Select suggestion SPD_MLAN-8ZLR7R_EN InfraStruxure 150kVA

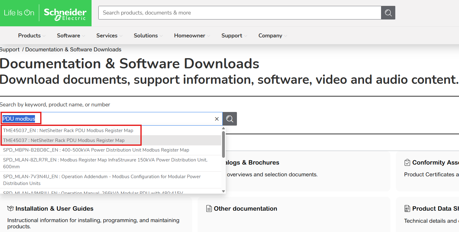(x=111, y=163)
